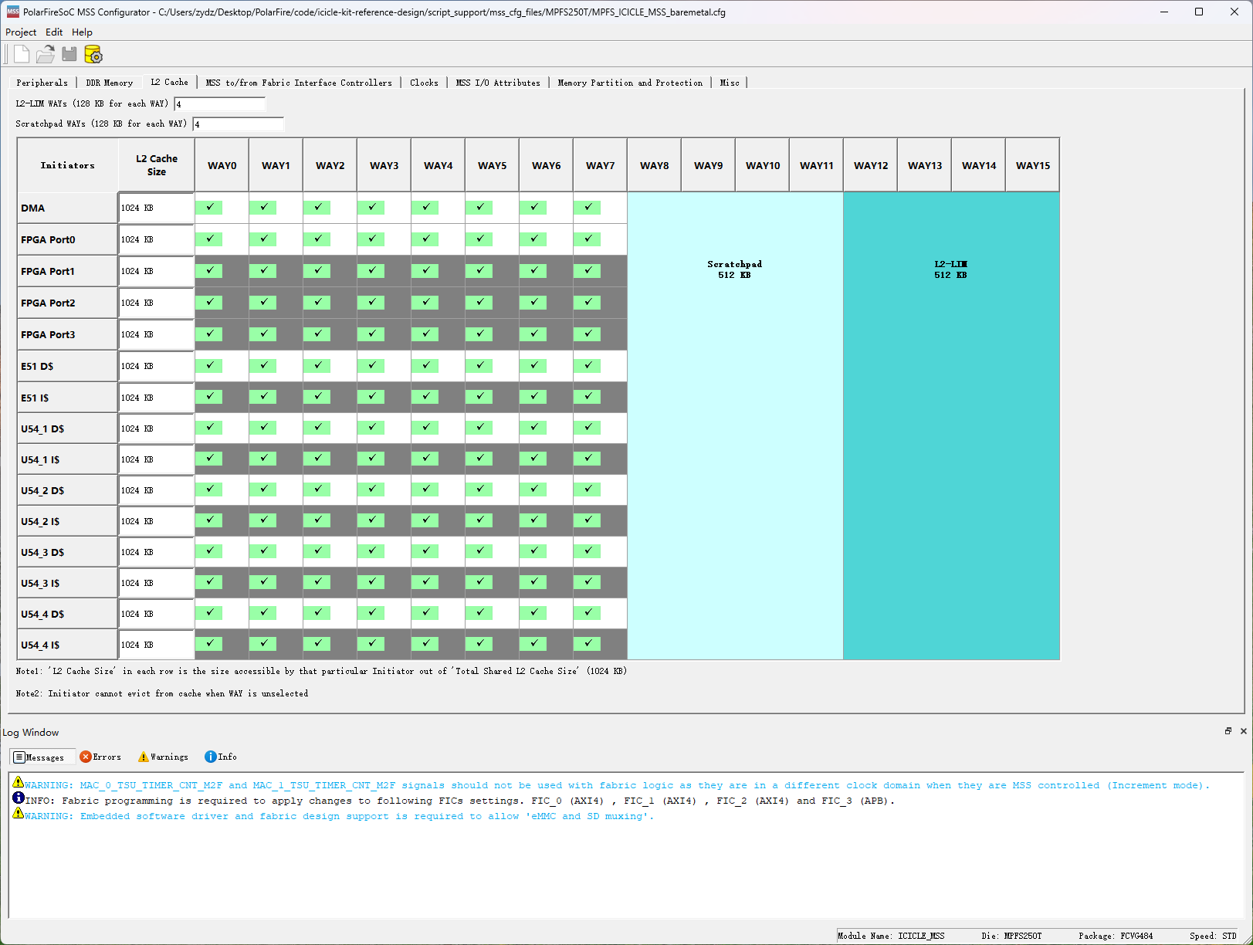
Task: Minimize the MSS Configurator window
Action: (1163, 12)
